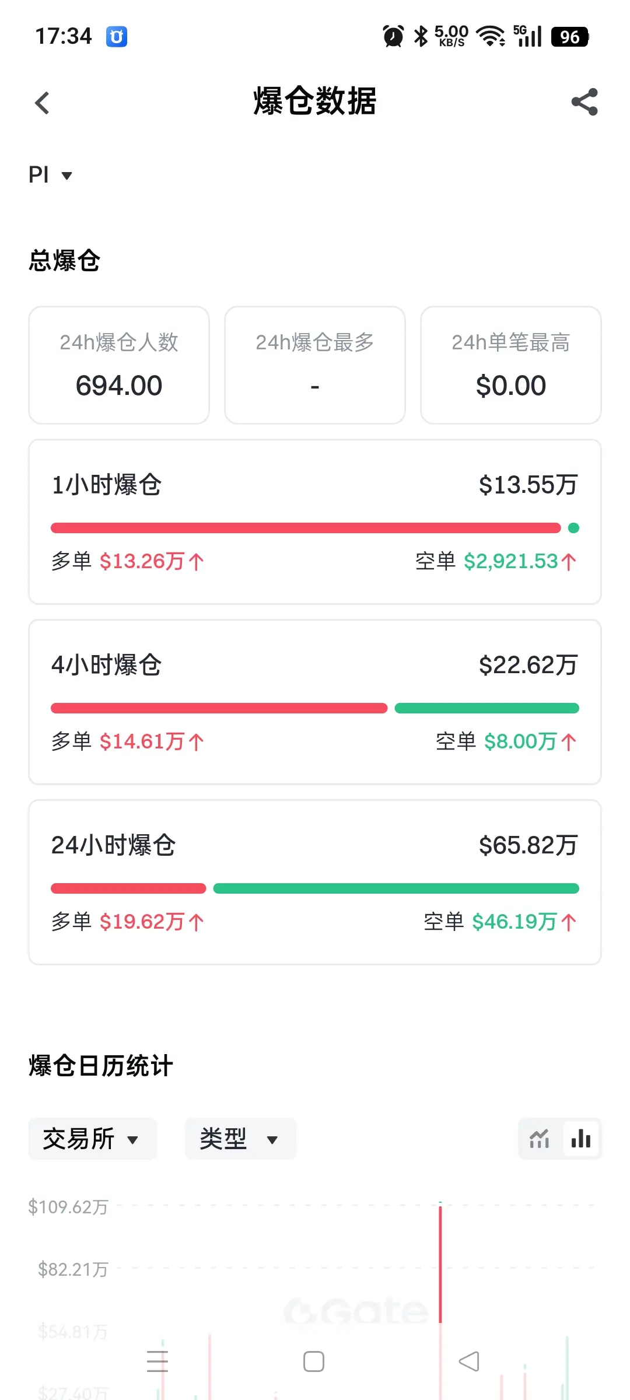The height and width of the screenshot is (1400, 630).
Task: Tap Android back triangle icon
Action: 469,1361
